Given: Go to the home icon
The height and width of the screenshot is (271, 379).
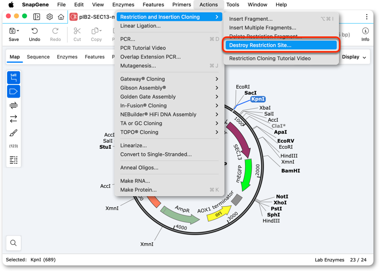Looking at the screenshot, I should click(61, 17).
